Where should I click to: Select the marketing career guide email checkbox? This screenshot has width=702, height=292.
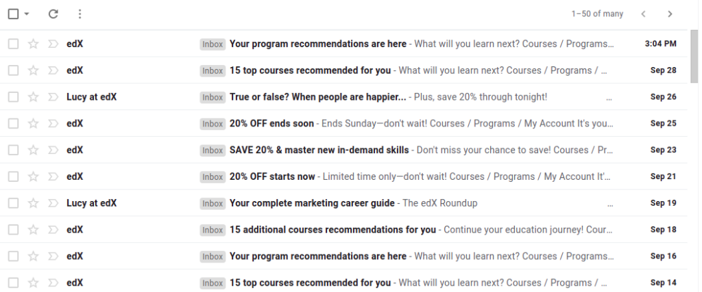pyautogui.click(x=13, y=203)
